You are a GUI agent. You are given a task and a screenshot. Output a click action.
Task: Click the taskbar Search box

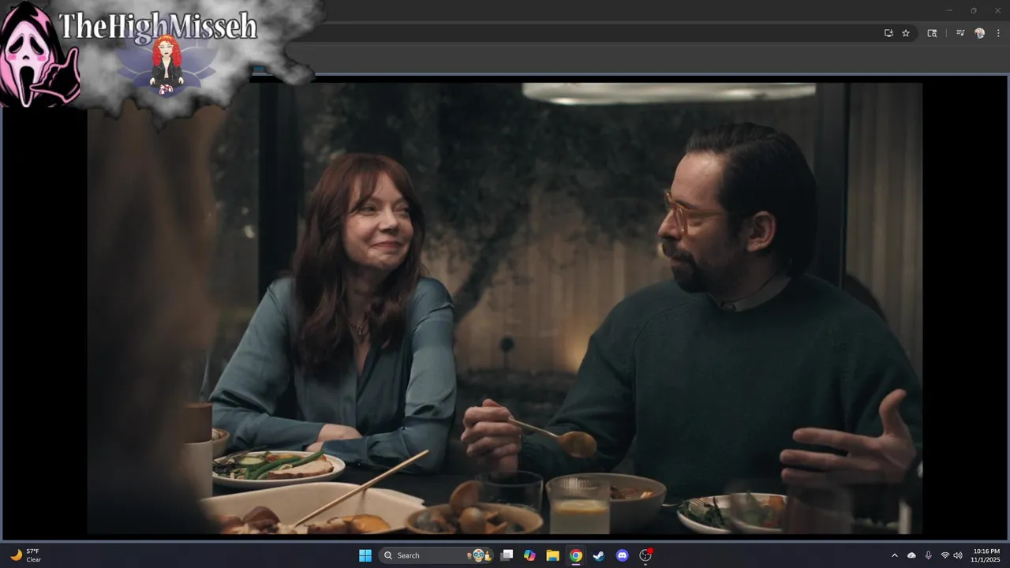click(436, 555)
